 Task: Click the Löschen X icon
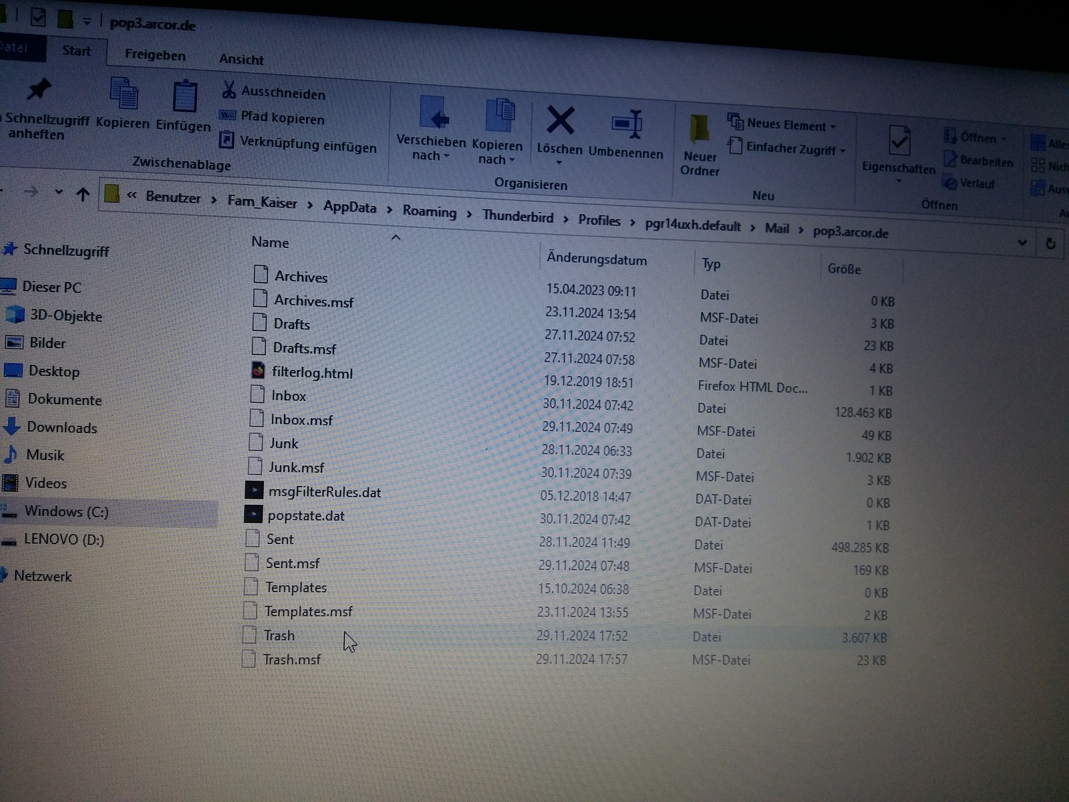coord(560,121)
